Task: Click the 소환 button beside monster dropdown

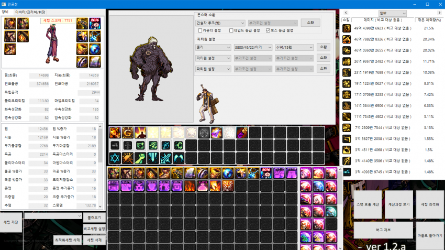Action: click(x=310, y=23)
